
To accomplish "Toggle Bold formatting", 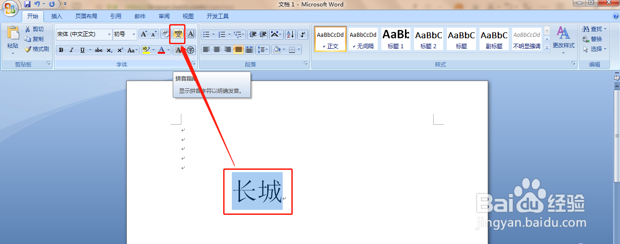I will tap(61, 50).
